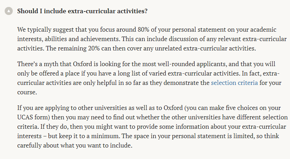Click the 'Should I include extra-curricular activities?' heading
Viewport: 290px width, 159px height.
pos(82,11)
